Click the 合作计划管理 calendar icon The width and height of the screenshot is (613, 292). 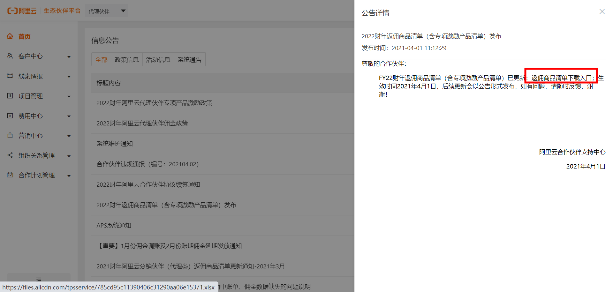10,175
